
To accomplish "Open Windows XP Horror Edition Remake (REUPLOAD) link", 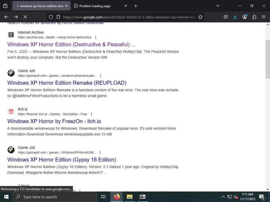I will click(67, 83).
